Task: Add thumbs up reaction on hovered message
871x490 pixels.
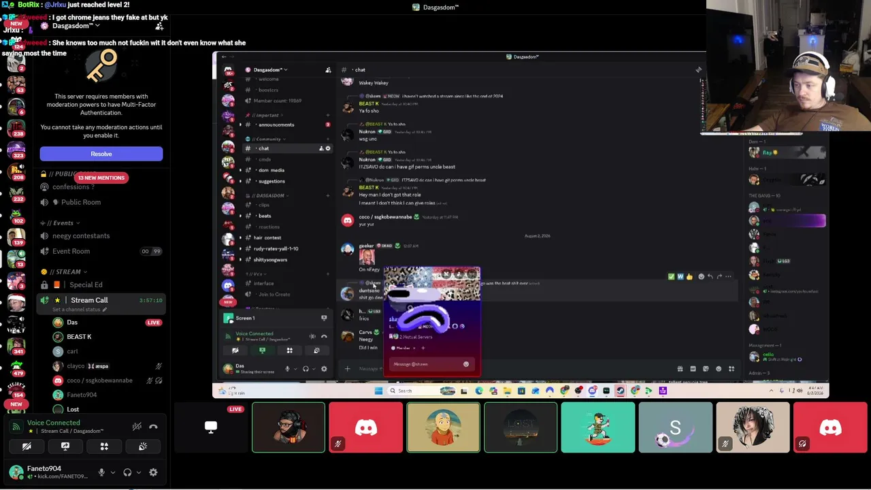Action: (x=689, y=276)
